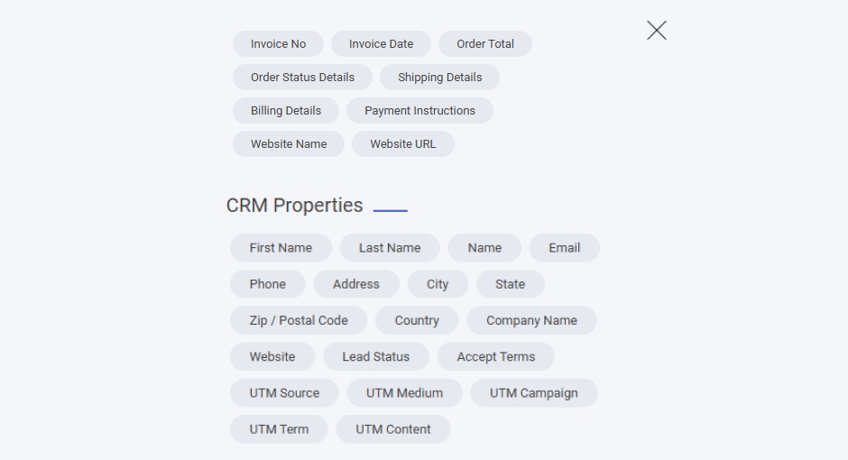Add the Phone CRM property
The height and width of the screenshot is (460, 848).
267,284
